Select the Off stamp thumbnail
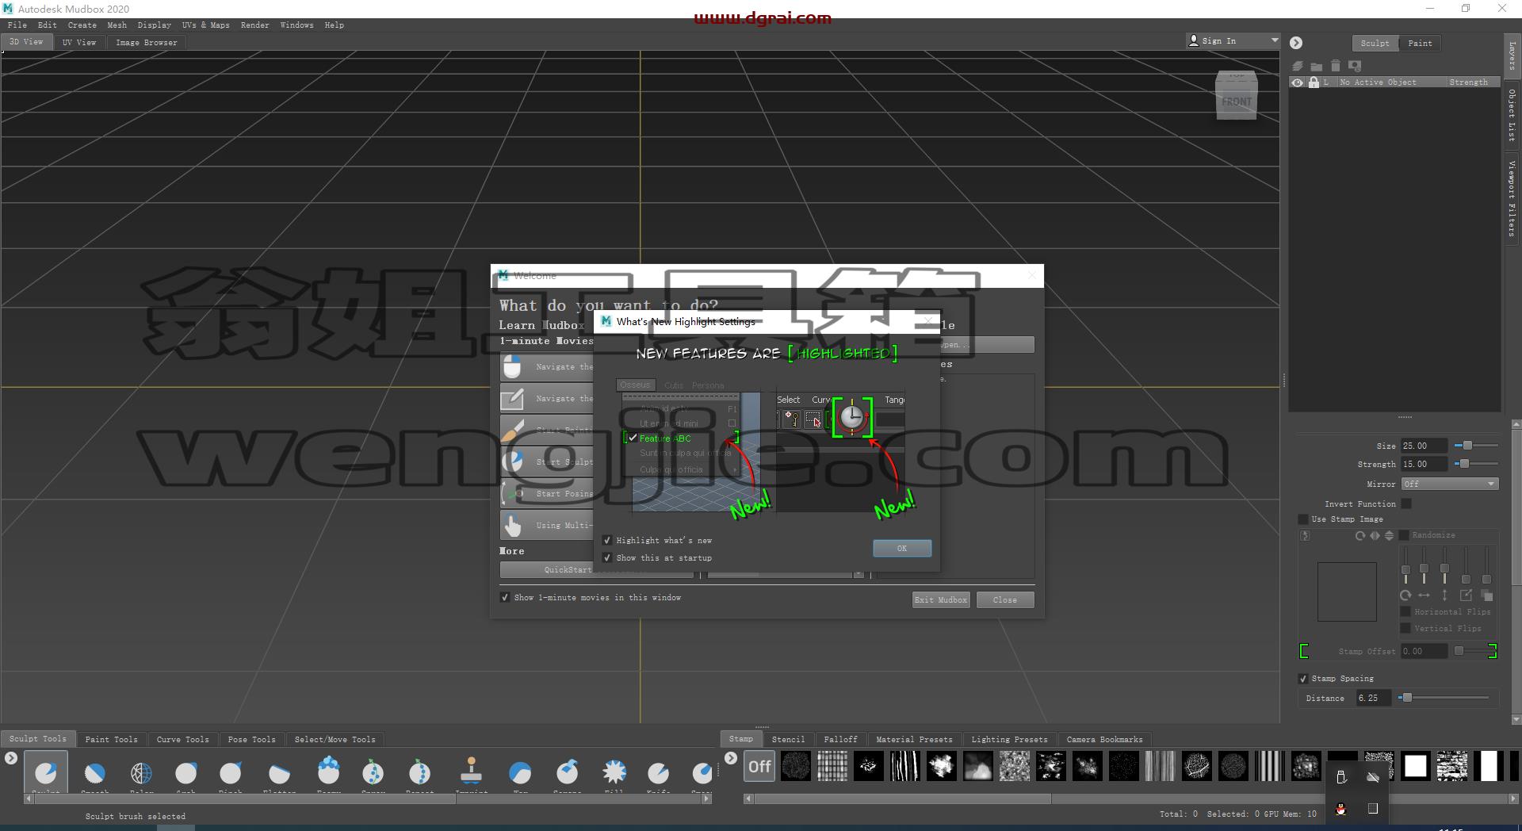Image resolution: width=1522 pixels, height=831 pixels. click(x=759, y=767)
